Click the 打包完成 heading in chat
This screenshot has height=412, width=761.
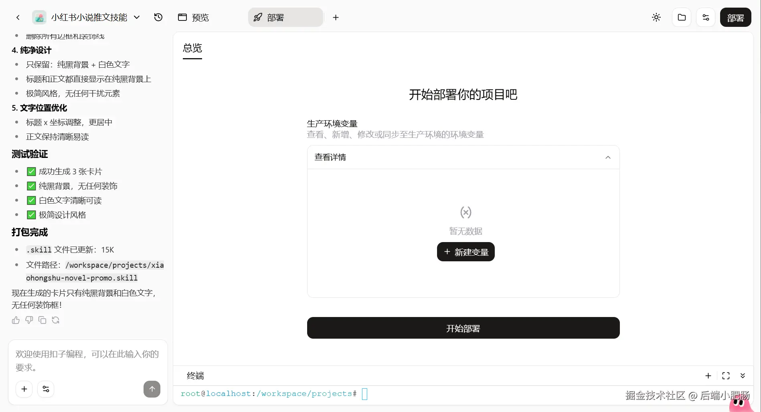click(30, 232)
